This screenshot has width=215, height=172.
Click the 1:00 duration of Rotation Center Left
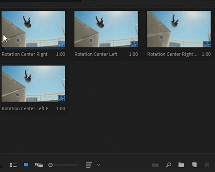point(133,54)
